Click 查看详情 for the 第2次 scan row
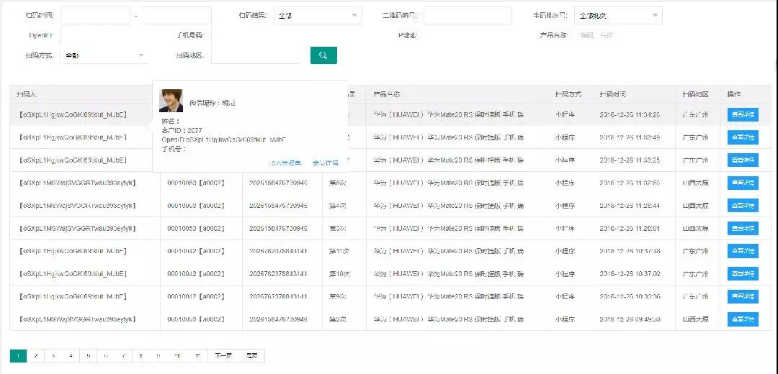The width and height of the screenshot is (778, 374). (x=743, y=319)
